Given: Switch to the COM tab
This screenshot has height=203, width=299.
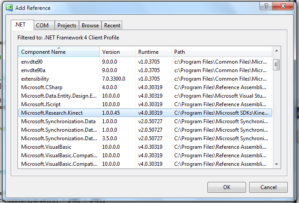Looking at the screenshot, I should pyautogui.click(x=44, y=25).
